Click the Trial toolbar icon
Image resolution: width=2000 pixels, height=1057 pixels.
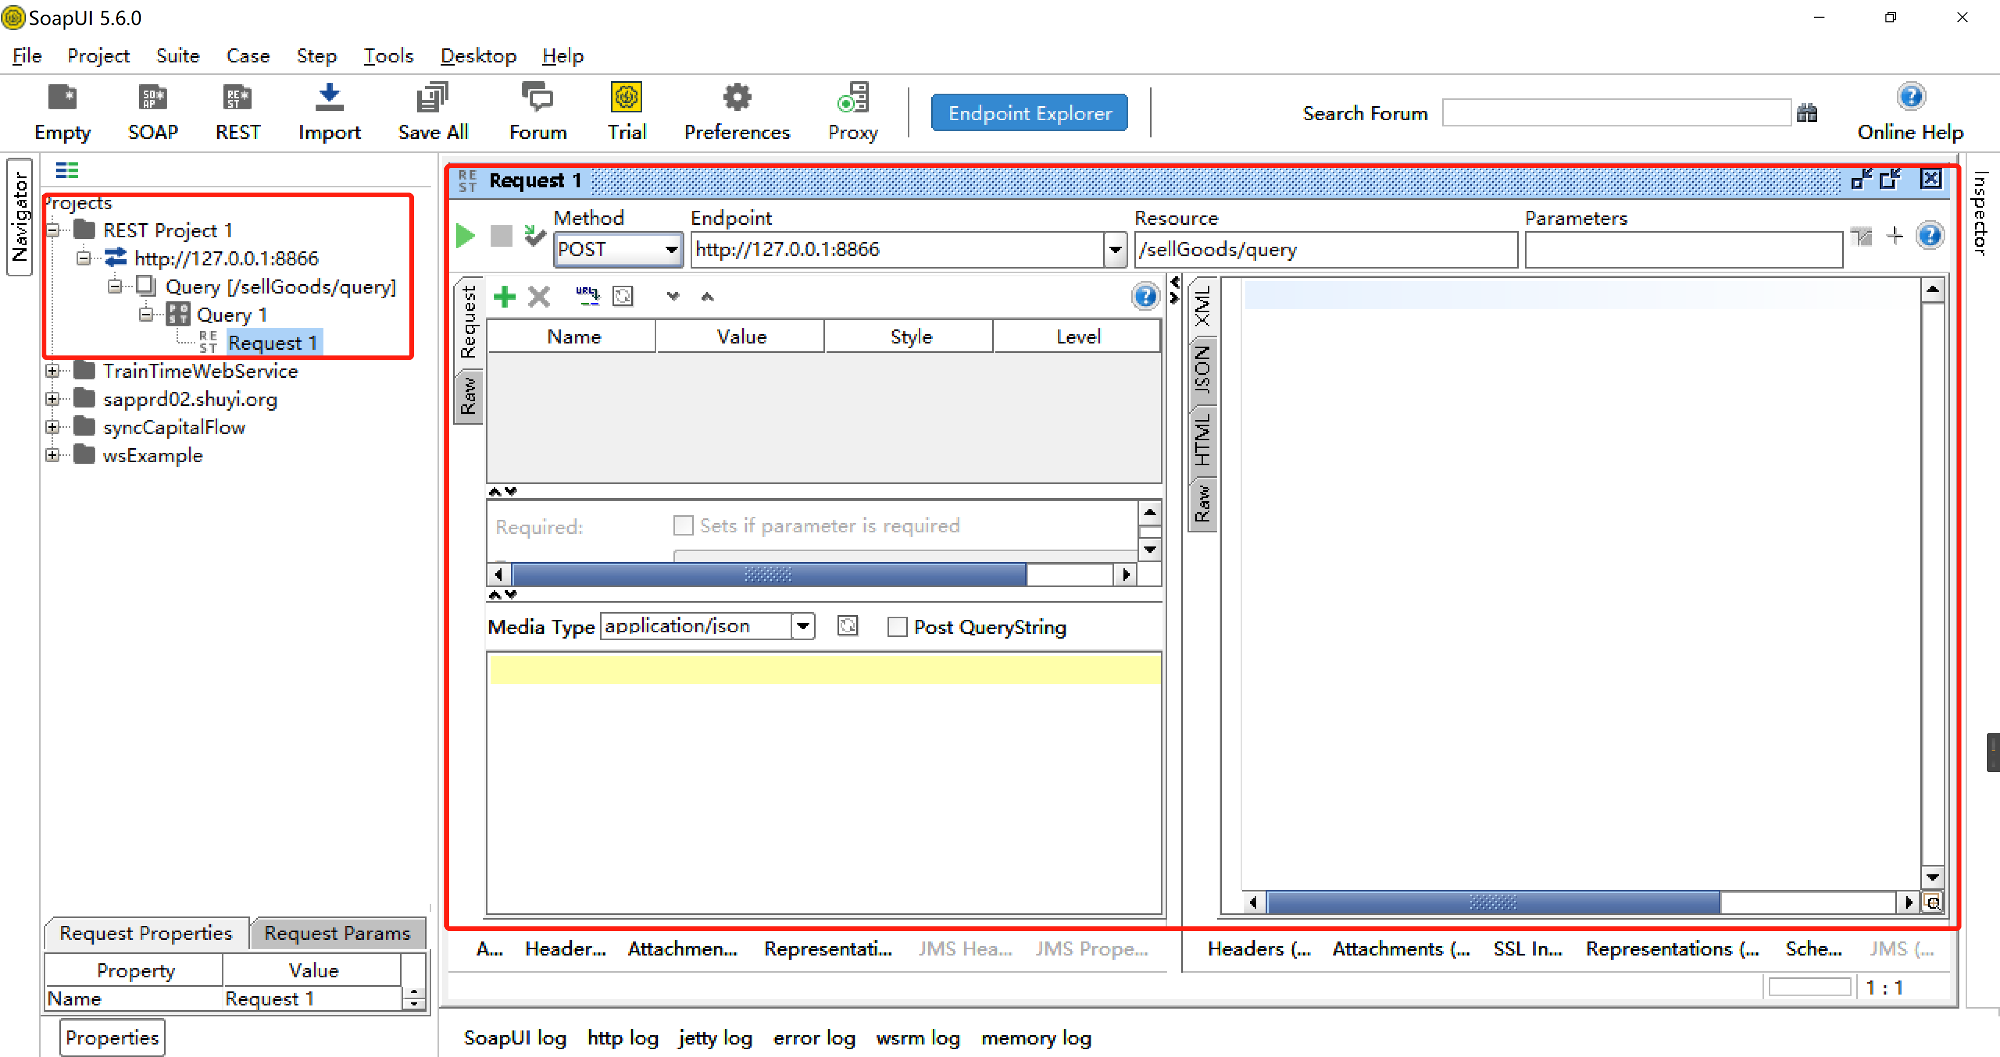[x=626, y=112]
